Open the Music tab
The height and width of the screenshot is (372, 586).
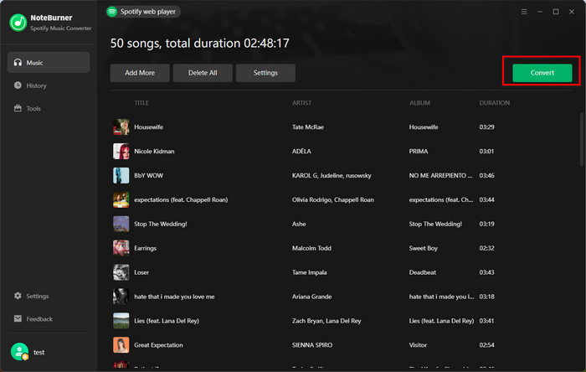point(49,63)
